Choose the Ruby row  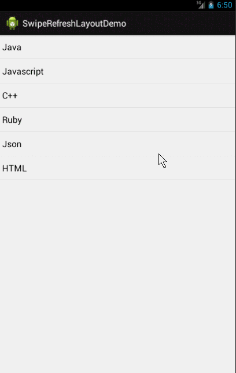(x=117, y=120)
